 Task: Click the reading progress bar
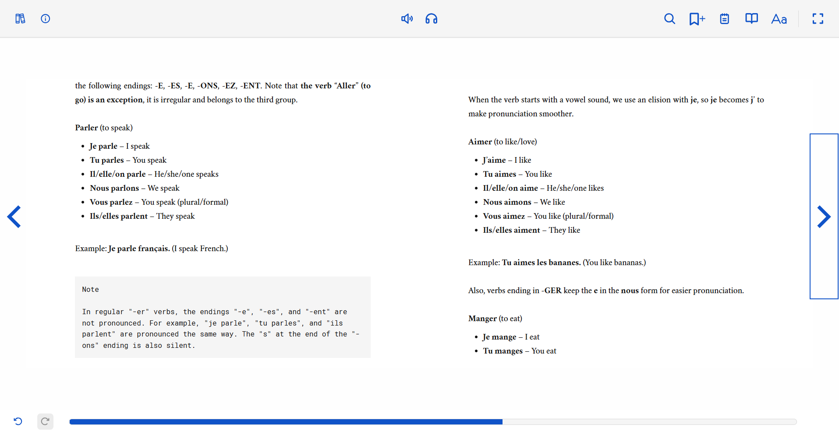click(433, 422)
